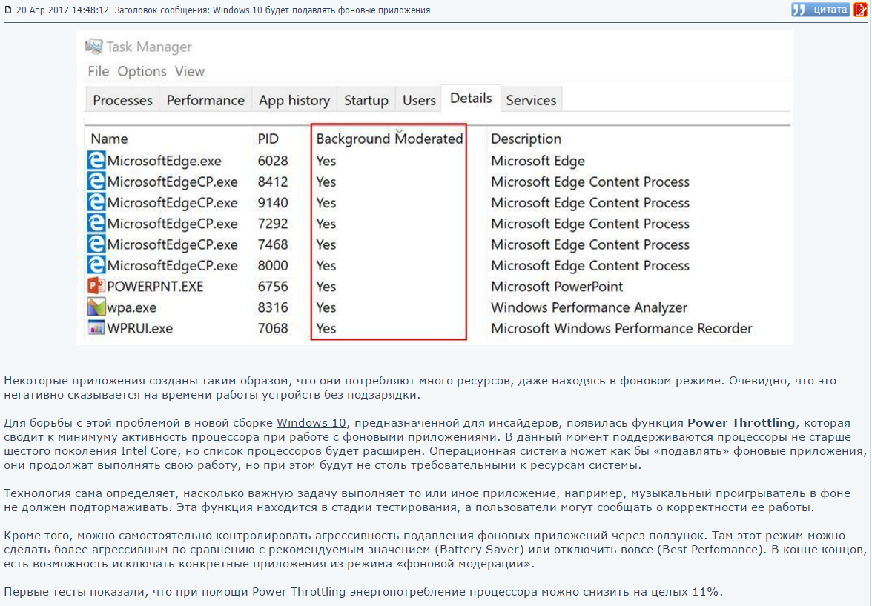The height and width of the screenshot is (606, 872).
Task: Open the View menu
Action: (x=190, y=71)
